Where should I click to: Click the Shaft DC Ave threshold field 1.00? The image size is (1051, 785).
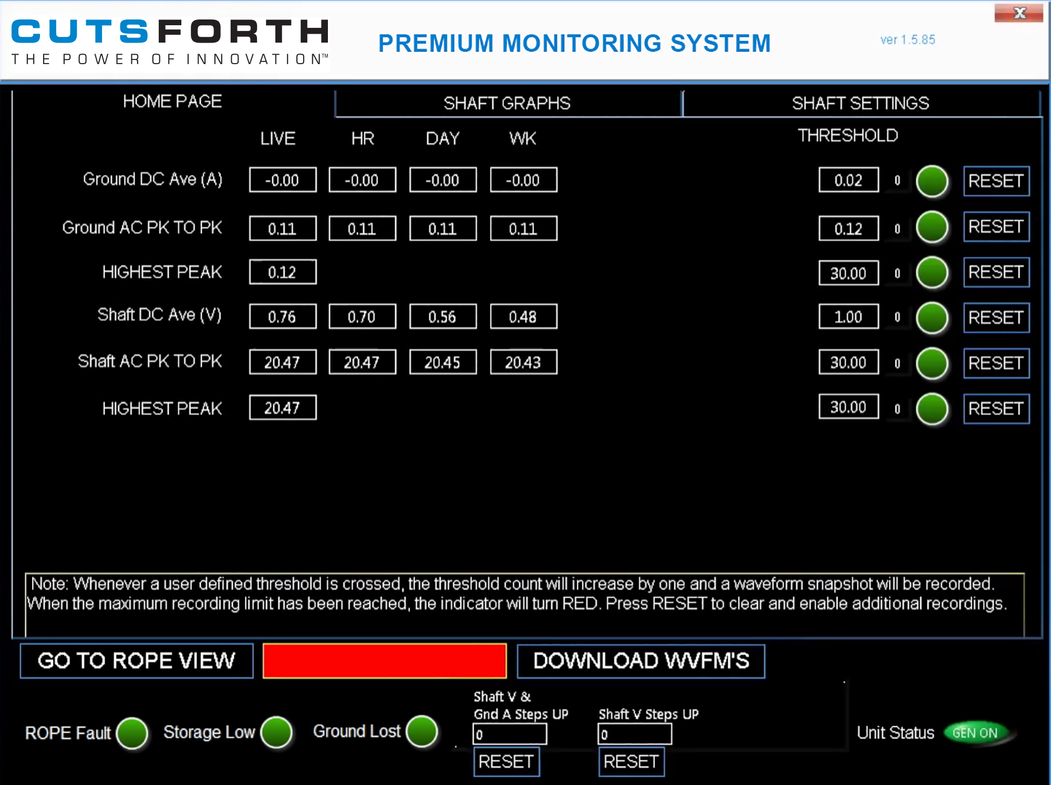click(x=848, y=317)
